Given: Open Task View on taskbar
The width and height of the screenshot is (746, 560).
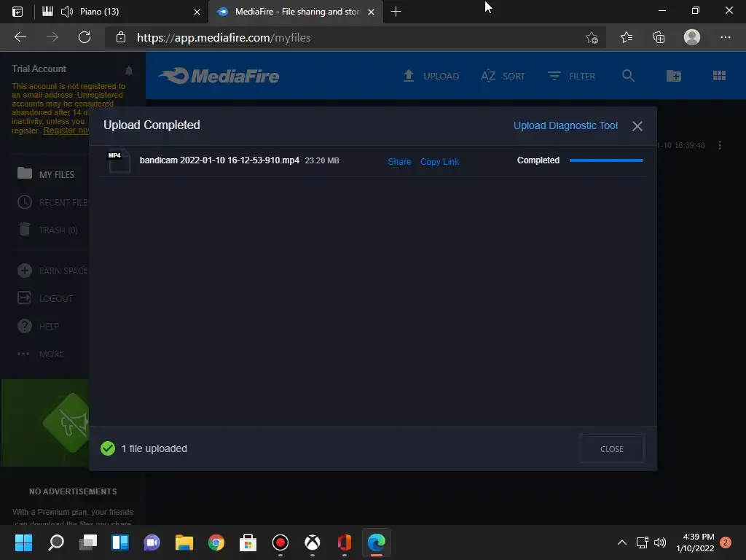Looking at the screenshot, I should 88,542.
